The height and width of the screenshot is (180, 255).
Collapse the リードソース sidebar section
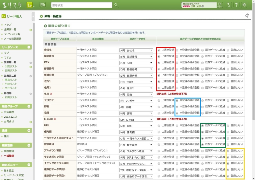tap(29, 47)
